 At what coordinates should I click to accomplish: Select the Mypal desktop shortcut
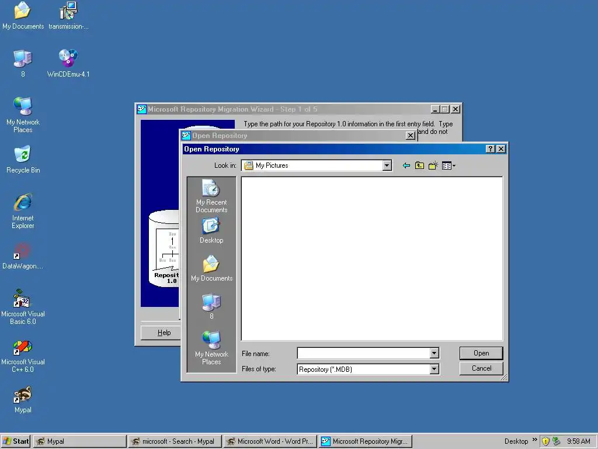point(23,400)
